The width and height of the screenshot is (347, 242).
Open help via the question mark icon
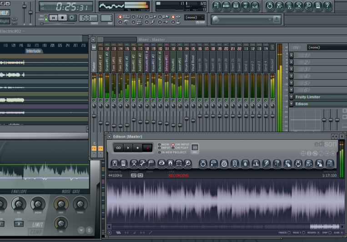(327, 6)
